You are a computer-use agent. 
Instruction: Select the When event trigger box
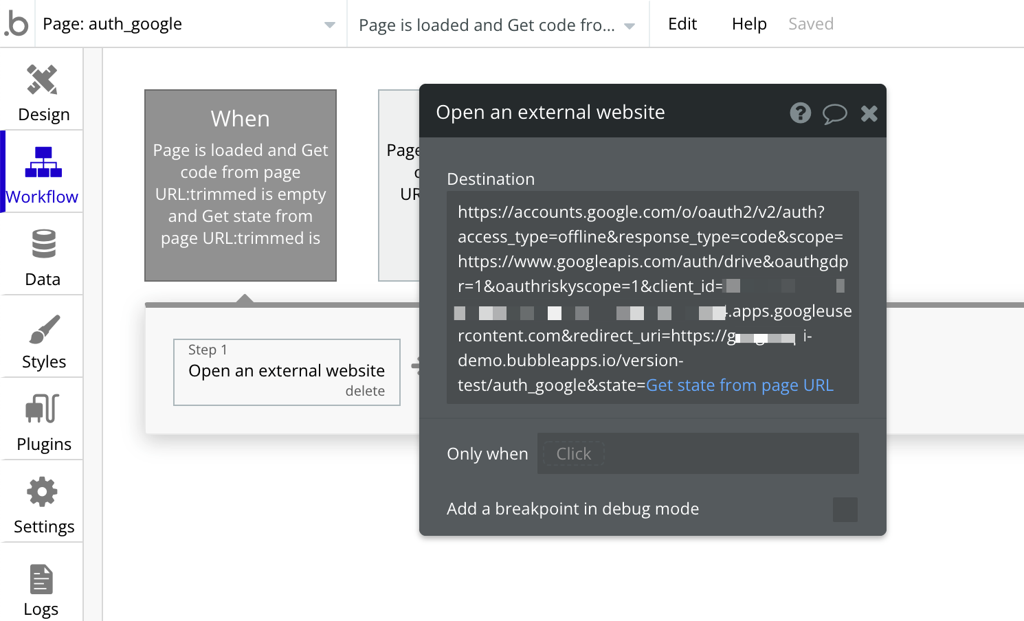[241, 185]
